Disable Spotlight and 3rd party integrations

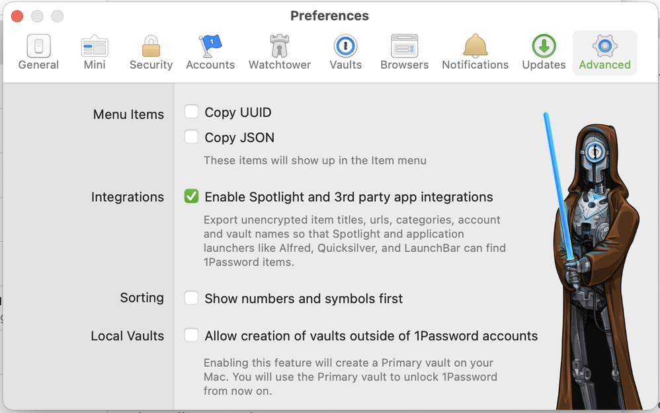pyautogui.click(x=192, y=196)
